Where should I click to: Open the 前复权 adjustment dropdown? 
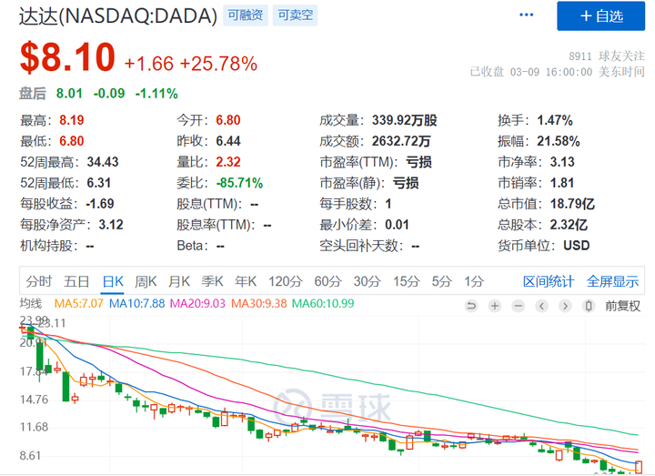pos(622,306)
